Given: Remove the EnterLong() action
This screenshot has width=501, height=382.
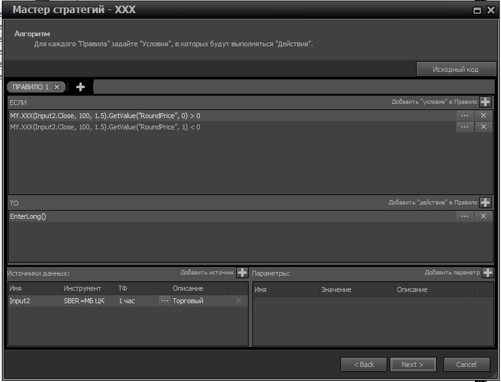Looking at the screenshot, I should 483,216.
